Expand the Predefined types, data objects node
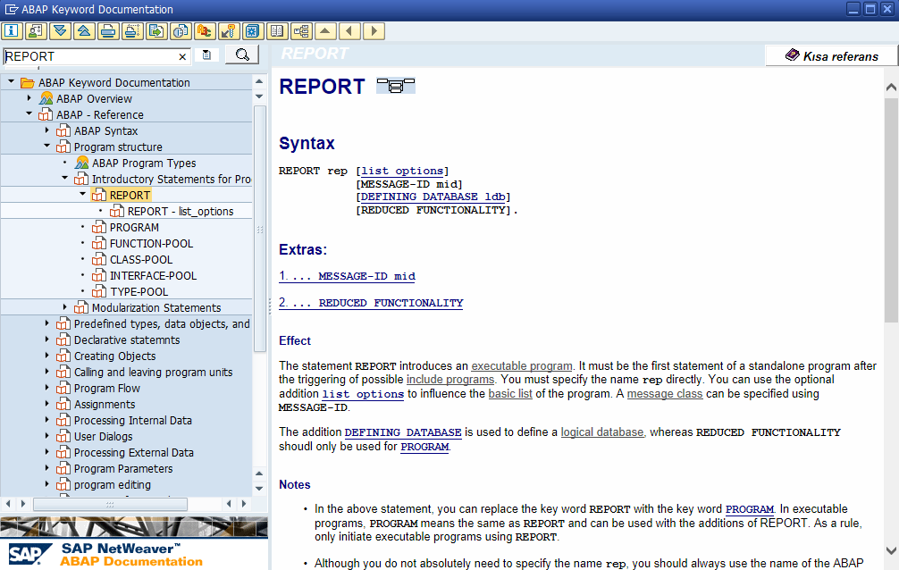This screenshot has width=899, height=570. point(47,323)
